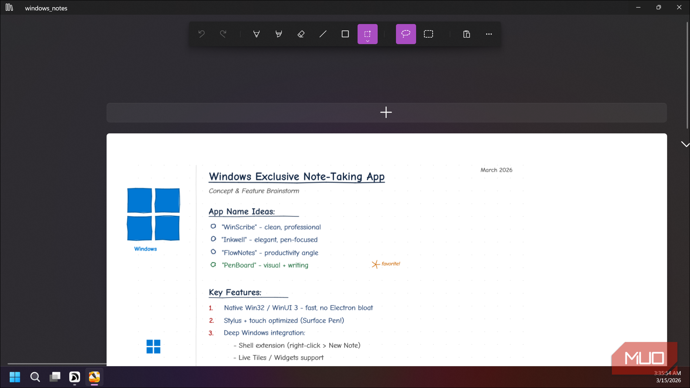Click the "App Name Ideas:" heading
This screenshot has width=690, height=388.
[x=242, y=212]
